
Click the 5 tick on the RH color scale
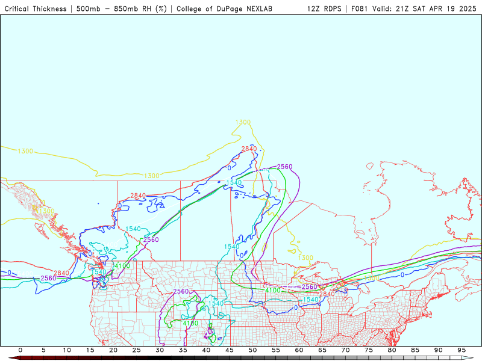click(43, 350)
